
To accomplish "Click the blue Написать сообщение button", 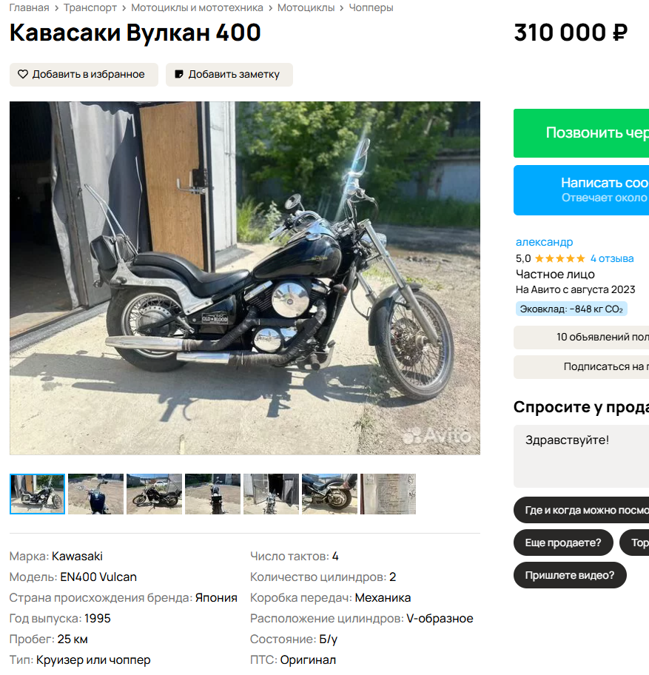I will click(x=581, y=189).
